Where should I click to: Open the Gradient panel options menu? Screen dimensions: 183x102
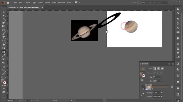(x=173, y=64)
